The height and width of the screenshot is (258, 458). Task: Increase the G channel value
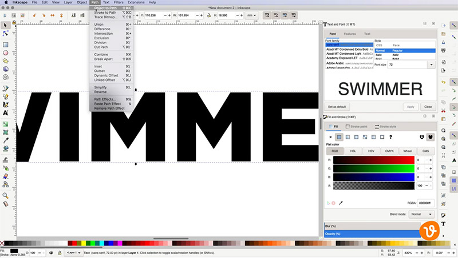coord(431,168)
